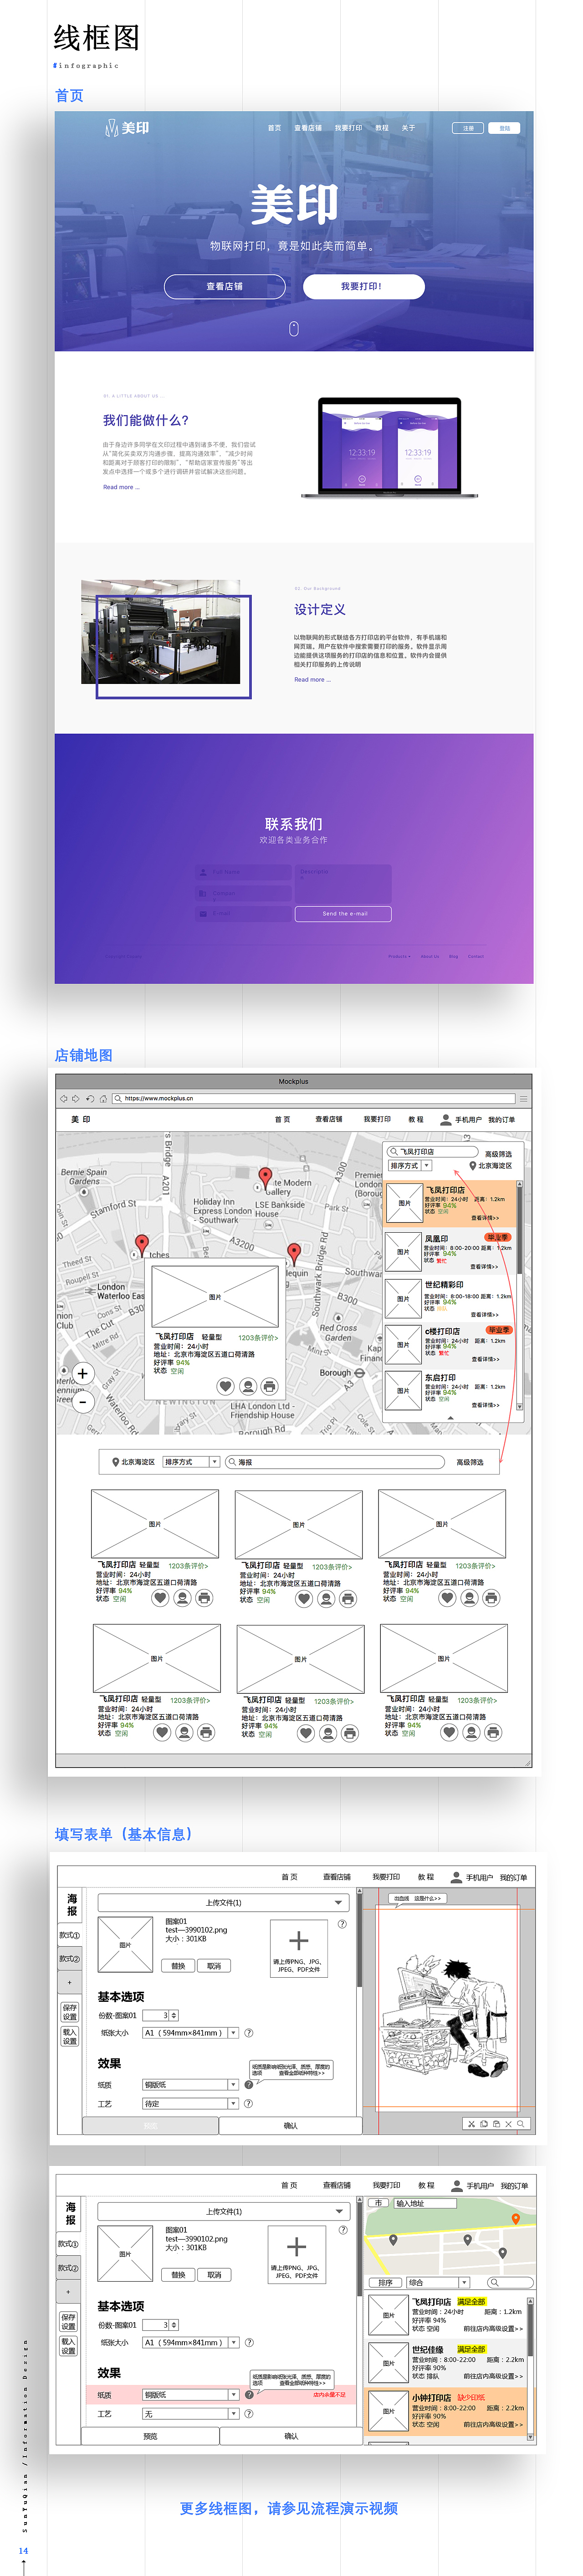
Task: Click the help icon beside 工艺 待定
Action: [249, 2103]
